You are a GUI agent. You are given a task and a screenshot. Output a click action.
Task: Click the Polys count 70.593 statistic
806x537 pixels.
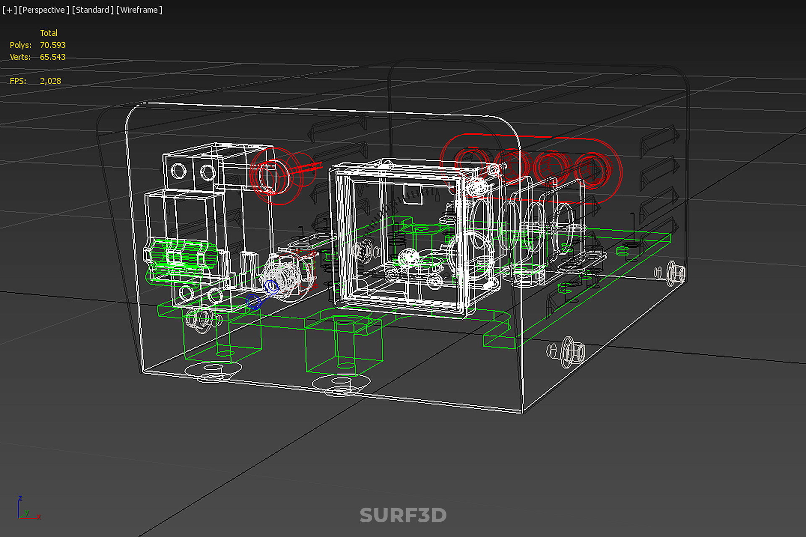(52, 45)
